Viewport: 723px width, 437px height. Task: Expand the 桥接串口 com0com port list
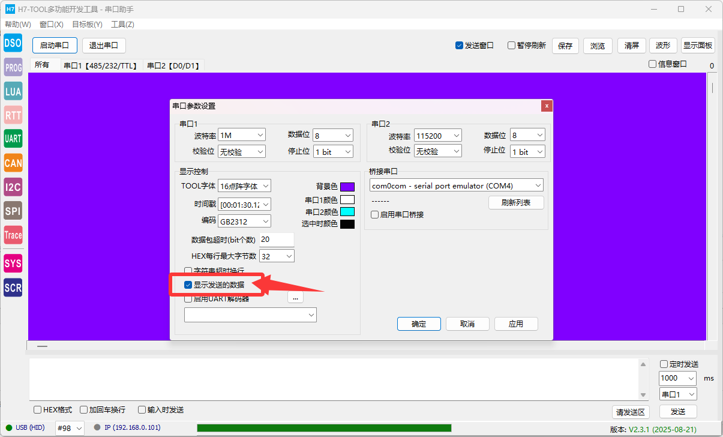pos(456,185)
